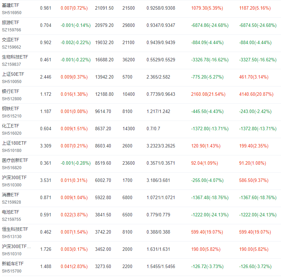The width and height of the screenshot is (281, 277).
Task: Open the 化工ETF entry
Action: tap(10, 126)
